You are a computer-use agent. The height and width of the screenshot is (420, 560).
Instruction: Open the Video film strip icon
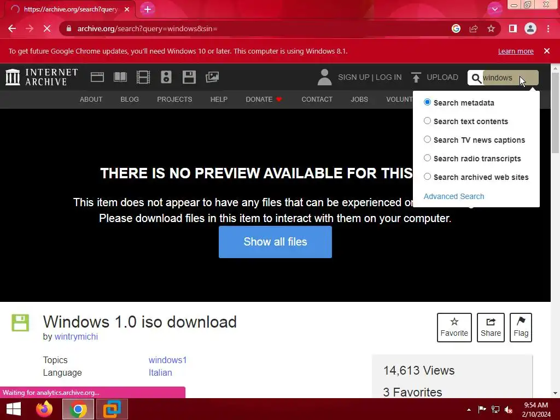(x=143, y=77)
